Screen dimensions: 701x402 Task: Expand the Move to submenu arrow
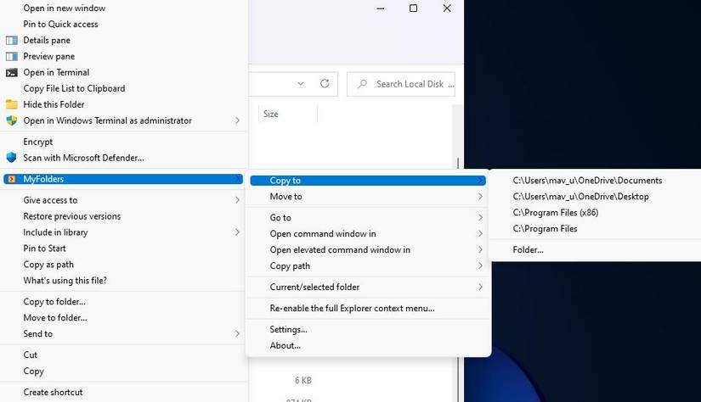480,196
